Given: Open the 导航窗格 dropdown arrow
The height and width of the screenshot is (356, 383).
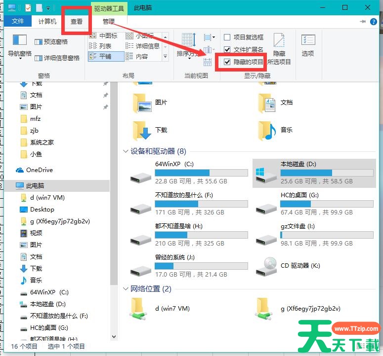Looking at the screenshot, I should pos(20,59).
